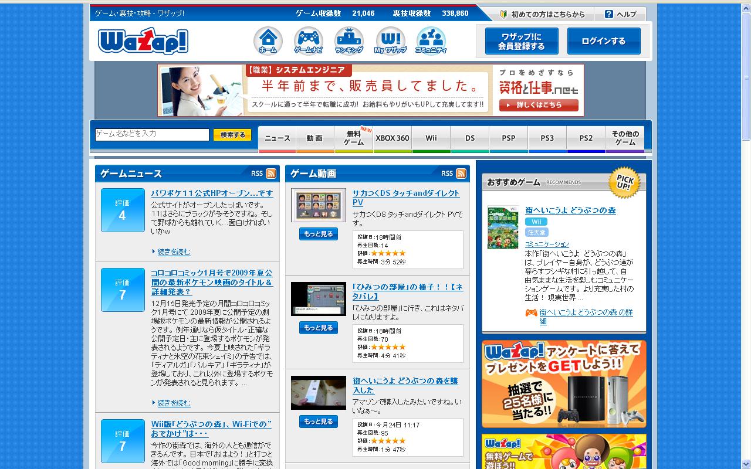This screenshot has height=469, width=751.
Task: Open the ゲームナビ controller icon
Action: coord(309,40)
